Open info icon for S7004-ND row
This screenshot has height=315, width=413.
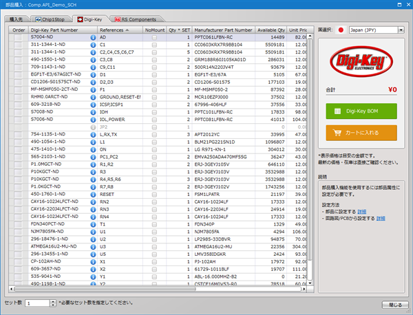click(x=93, y=37)
